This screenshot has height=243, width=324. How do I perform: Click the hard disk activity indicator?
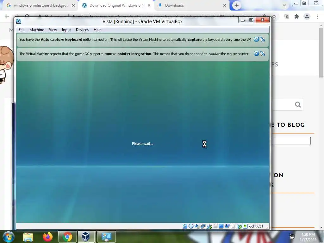(x=185, y=226)
